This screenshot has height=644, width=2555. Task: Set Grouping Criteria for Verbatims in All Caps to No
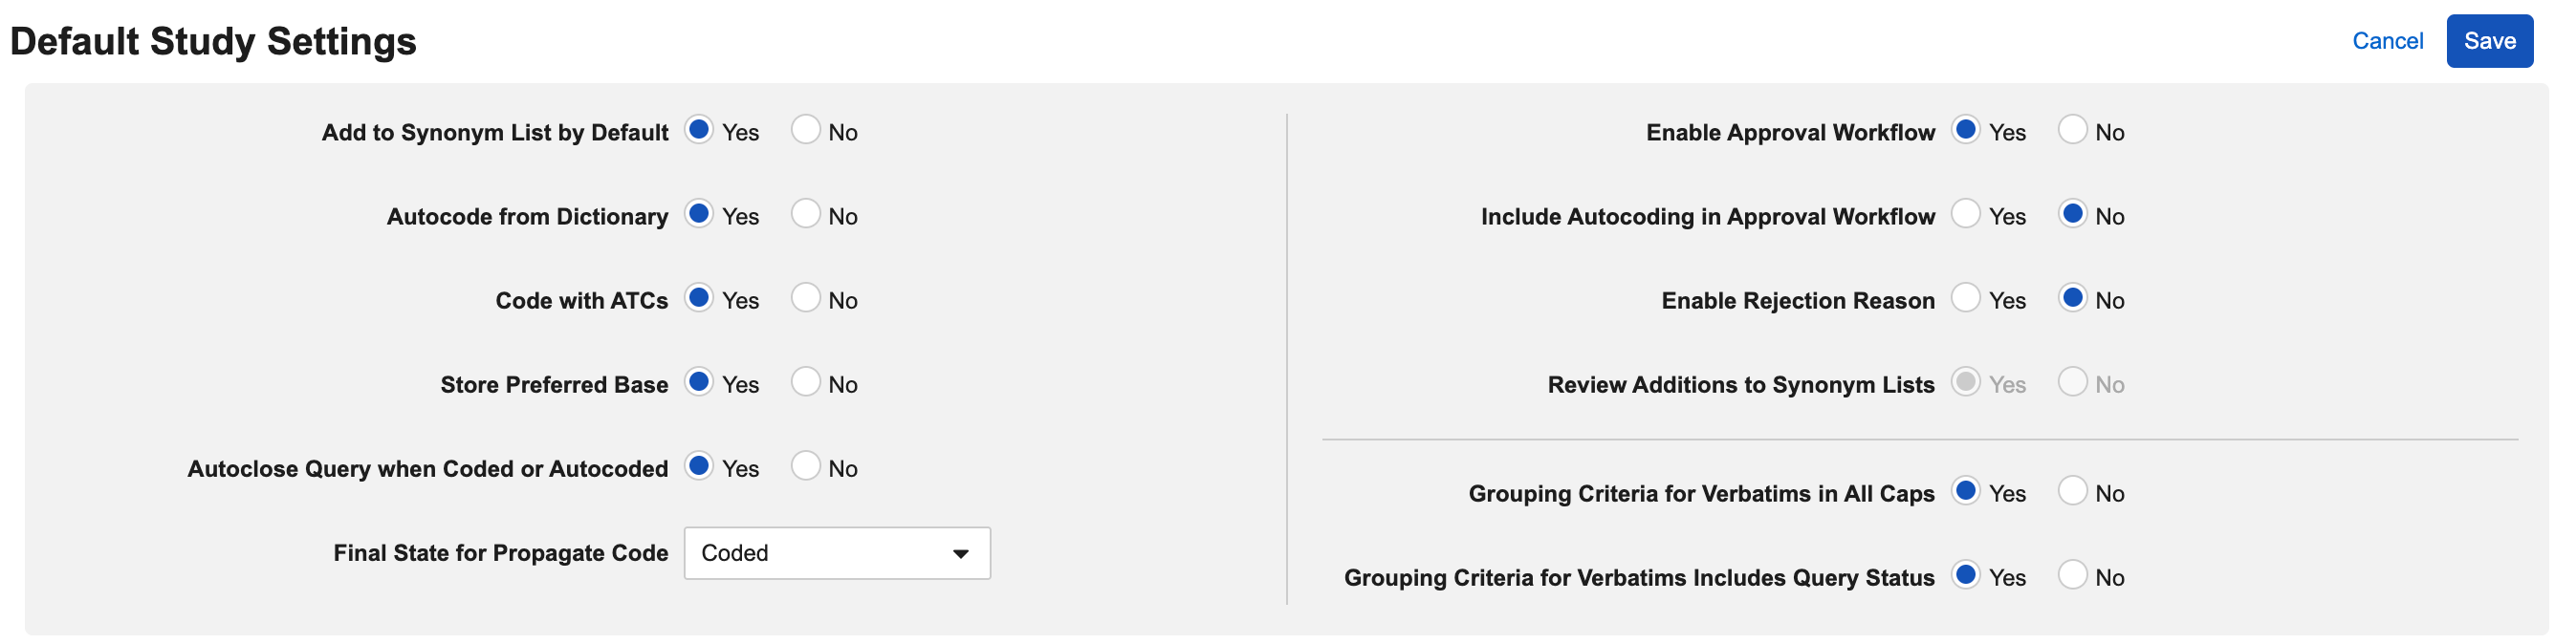point(2072,491)
